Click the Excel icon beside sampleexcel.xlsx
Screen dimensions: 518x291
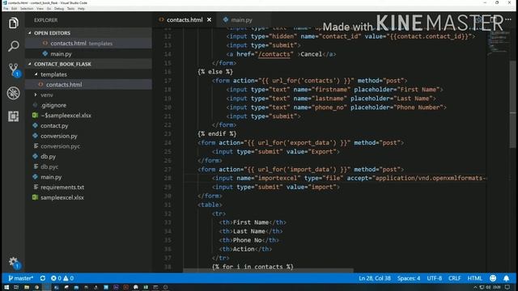pos(35,197)
